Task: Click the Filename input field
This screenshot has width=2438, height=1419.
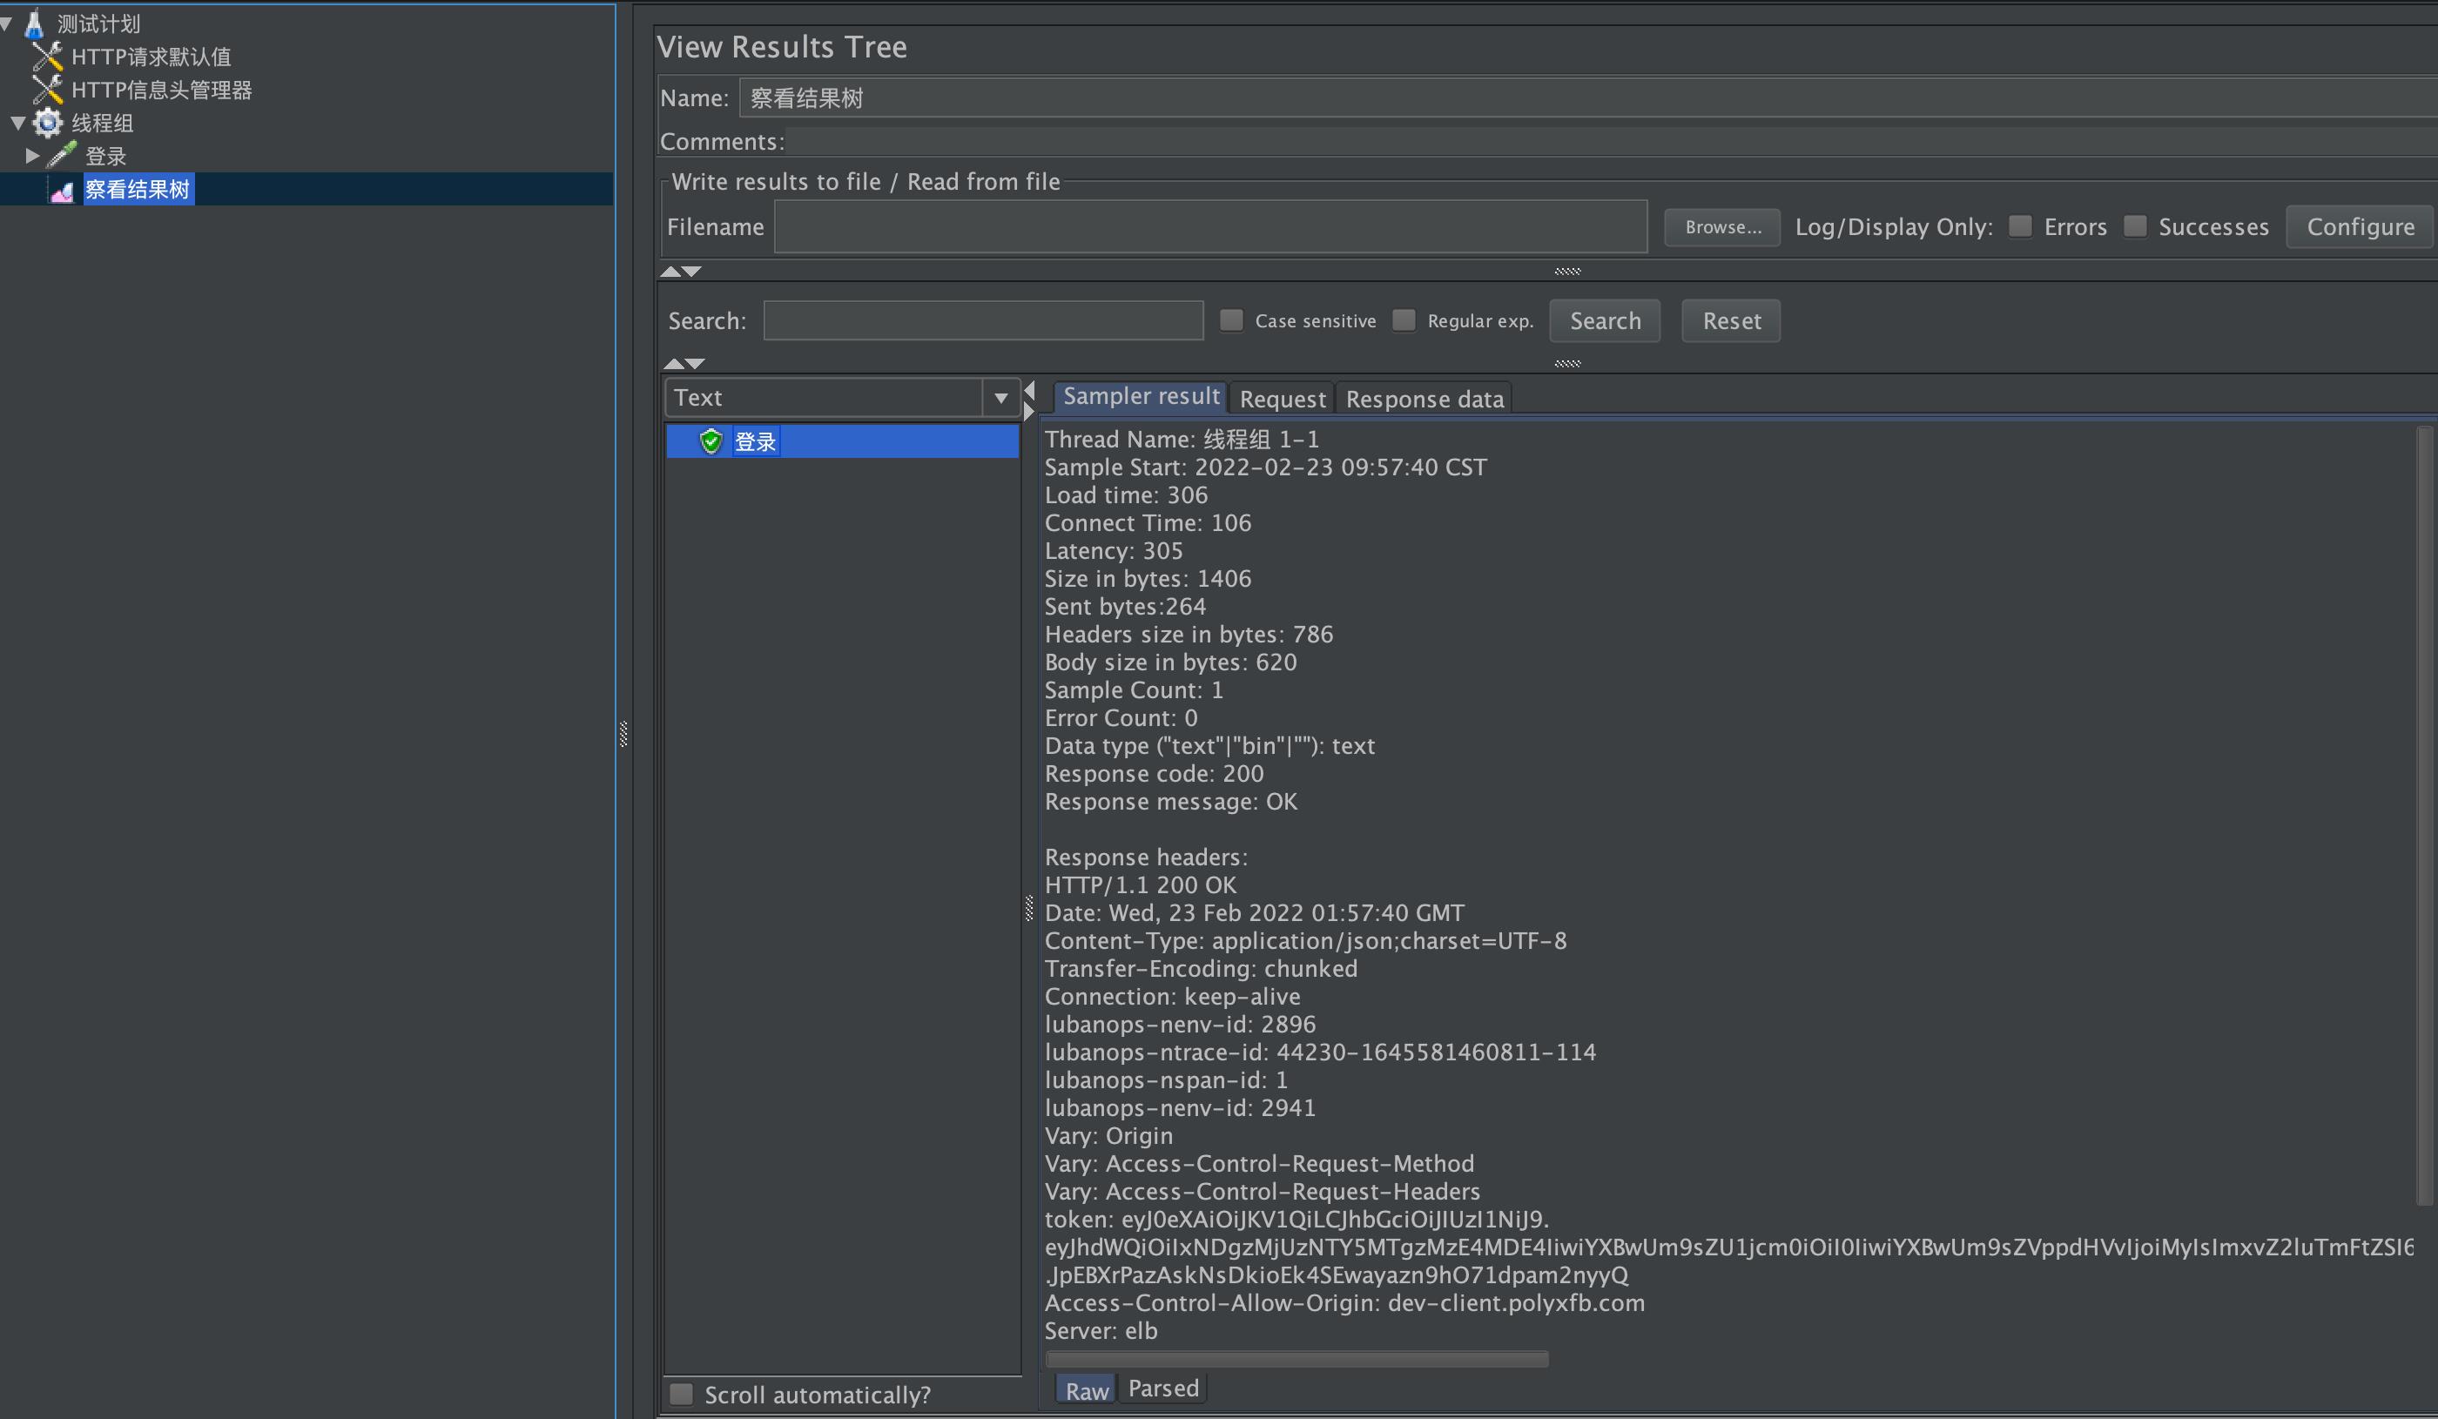Action: click(1210, 227)
